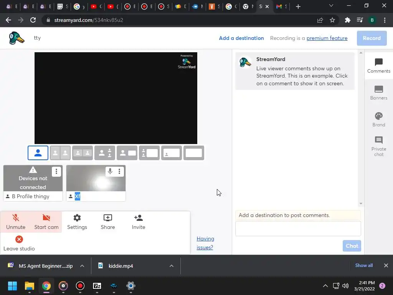Choose the layout with one large and two small people
This screenshot has height=295, width=393.
tap(105, 153)
